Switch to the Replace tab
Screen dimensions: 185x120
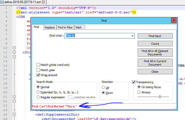[x=50, y=27]
